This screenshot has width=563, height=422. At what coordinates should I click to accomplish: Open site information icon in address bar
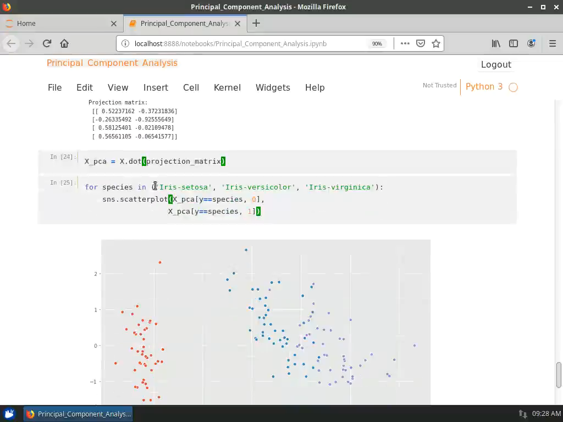click(x=125, y=43)
